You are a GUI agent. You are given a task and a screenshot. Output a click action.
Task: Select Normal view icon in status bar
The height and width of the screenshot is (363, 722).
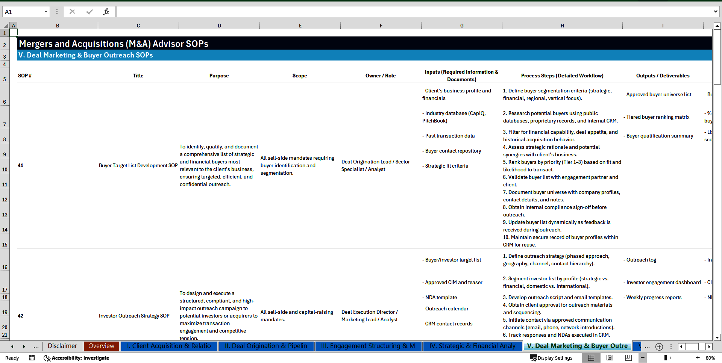591,358
